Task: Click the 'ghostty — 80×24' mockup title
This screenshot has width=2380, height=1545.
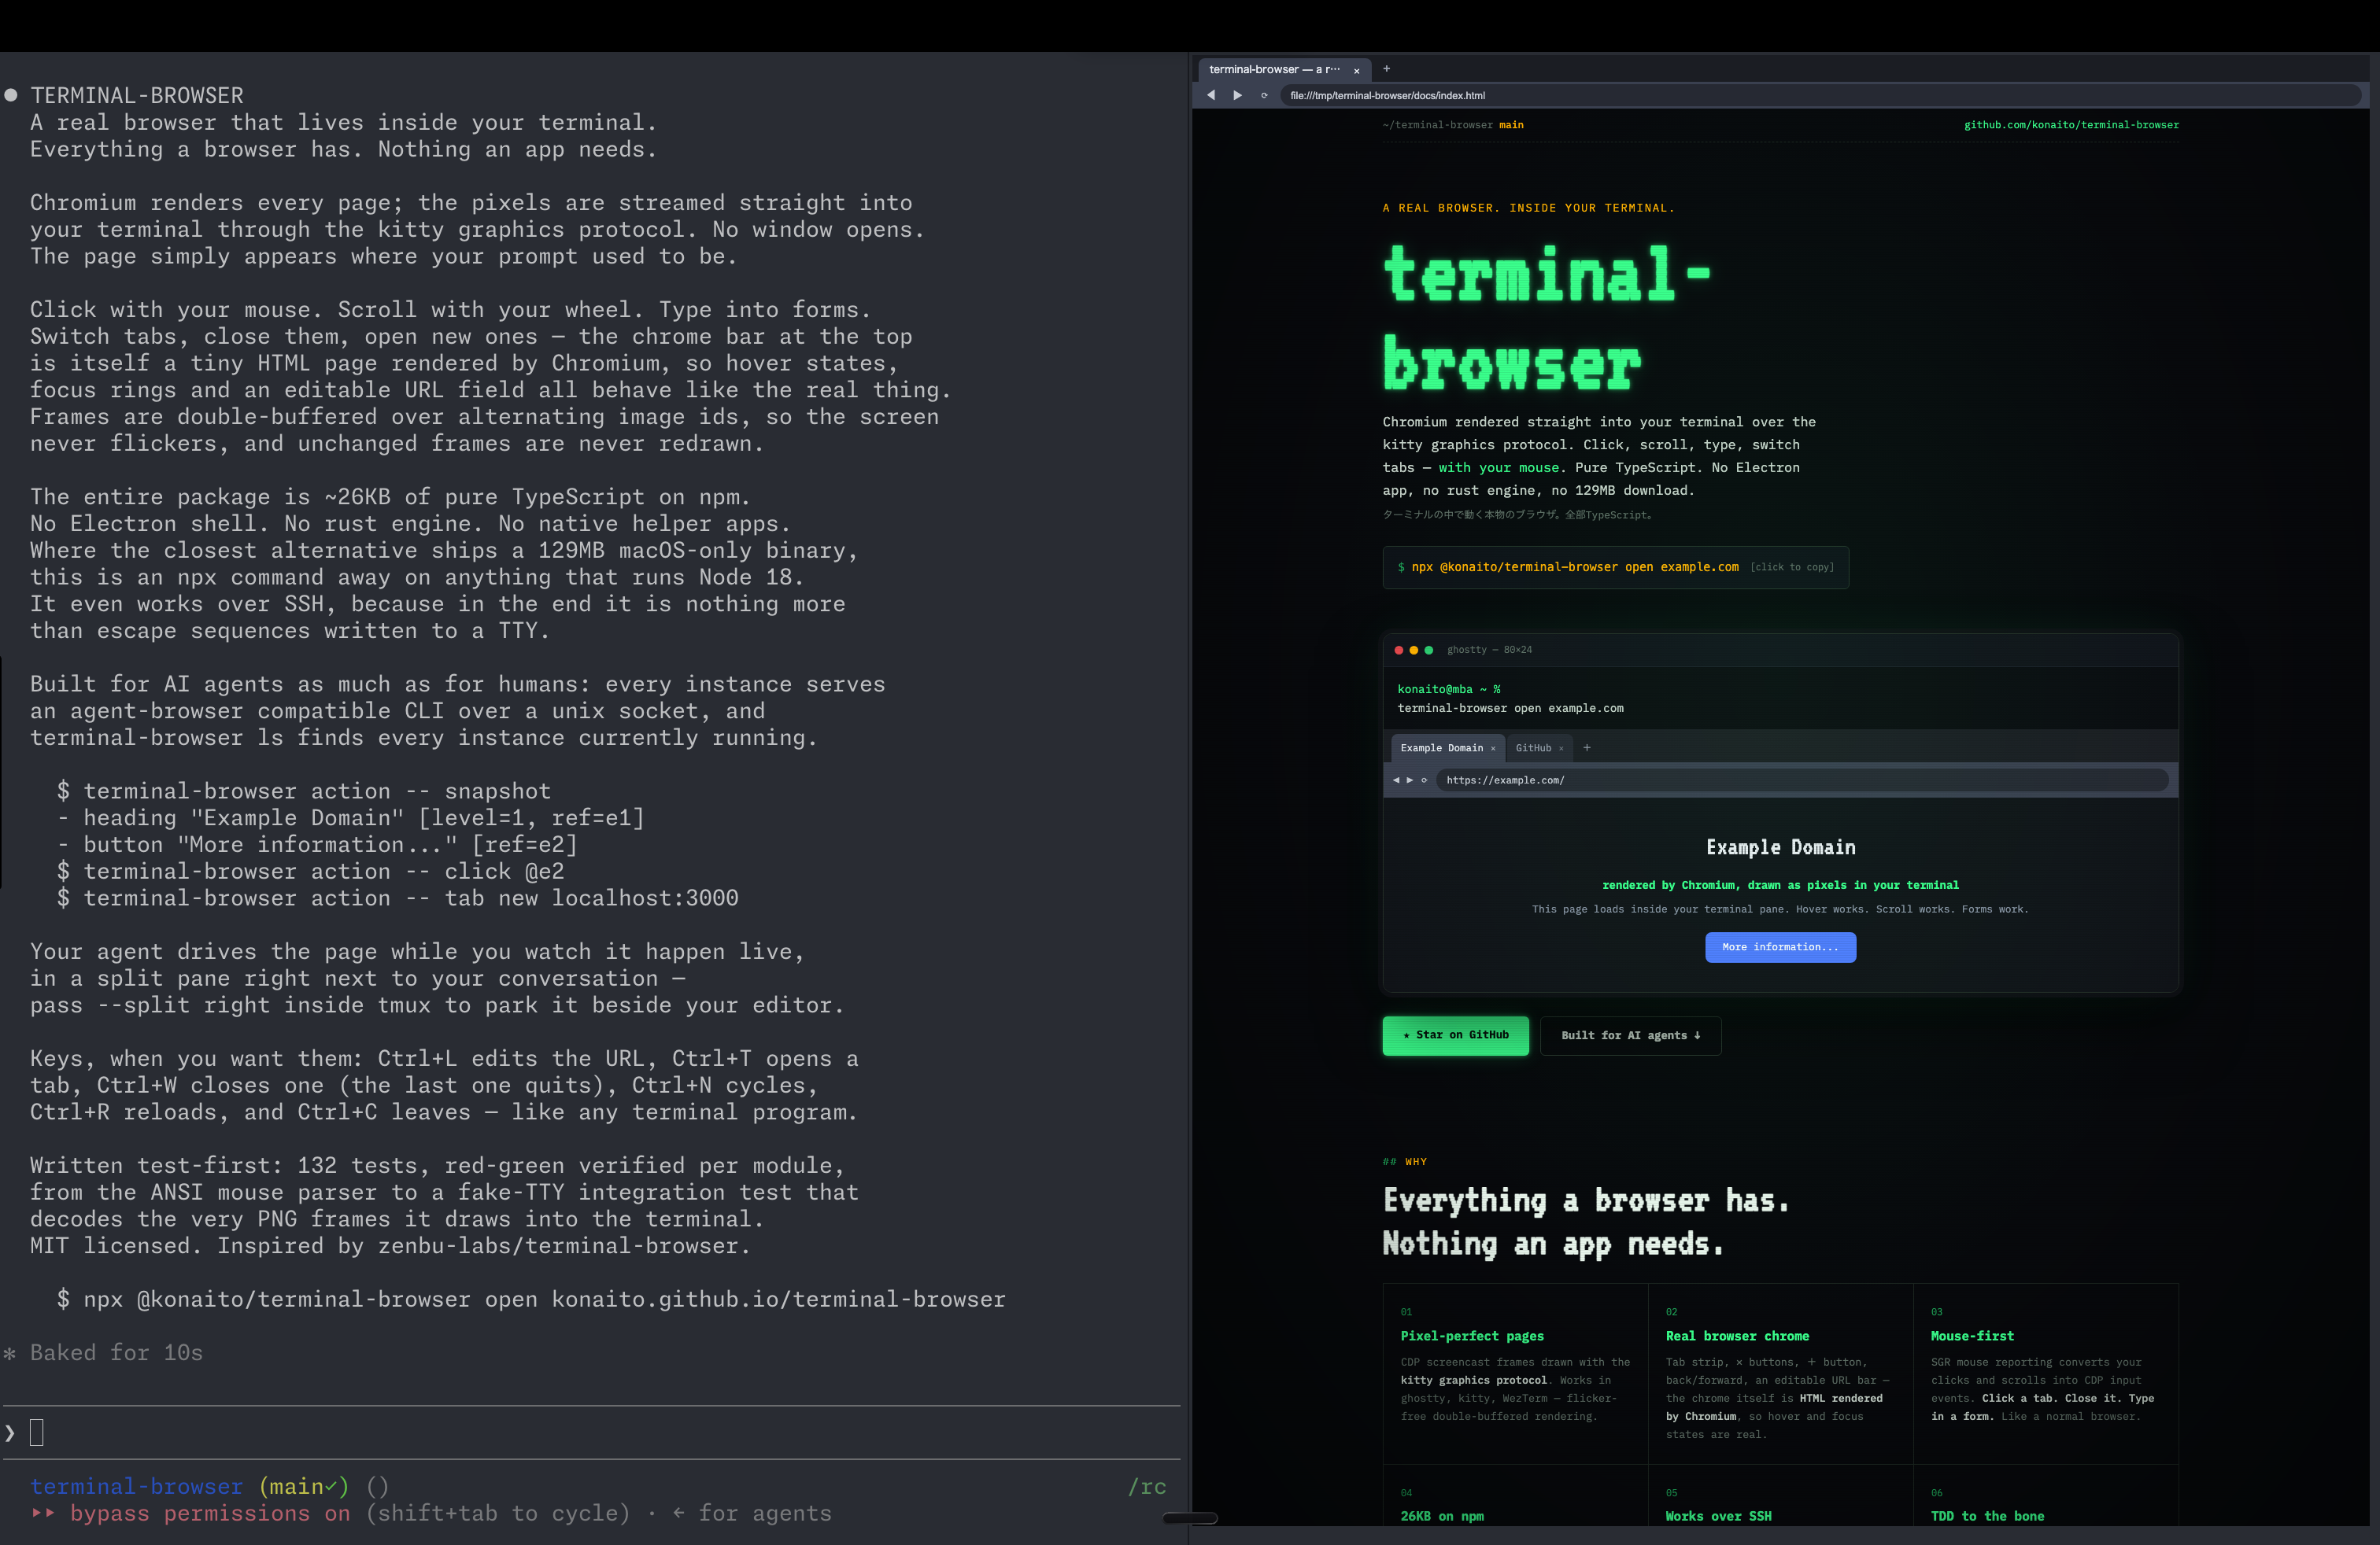Action: coord(1489,650)
